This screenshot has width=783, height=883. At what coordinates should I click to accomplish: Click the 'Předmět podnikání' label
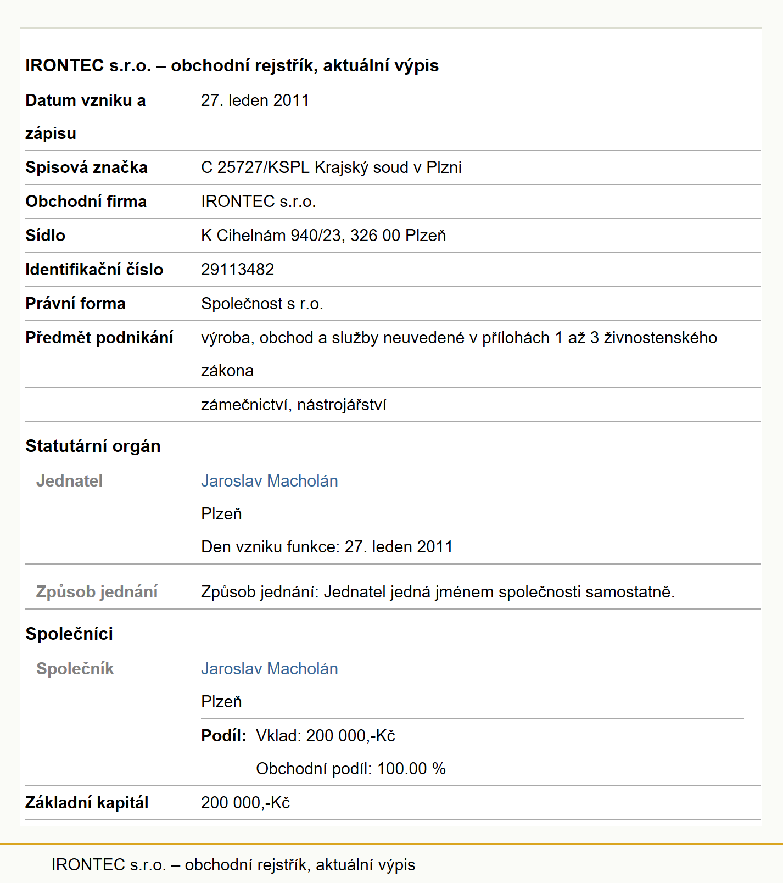click(99, 338)
